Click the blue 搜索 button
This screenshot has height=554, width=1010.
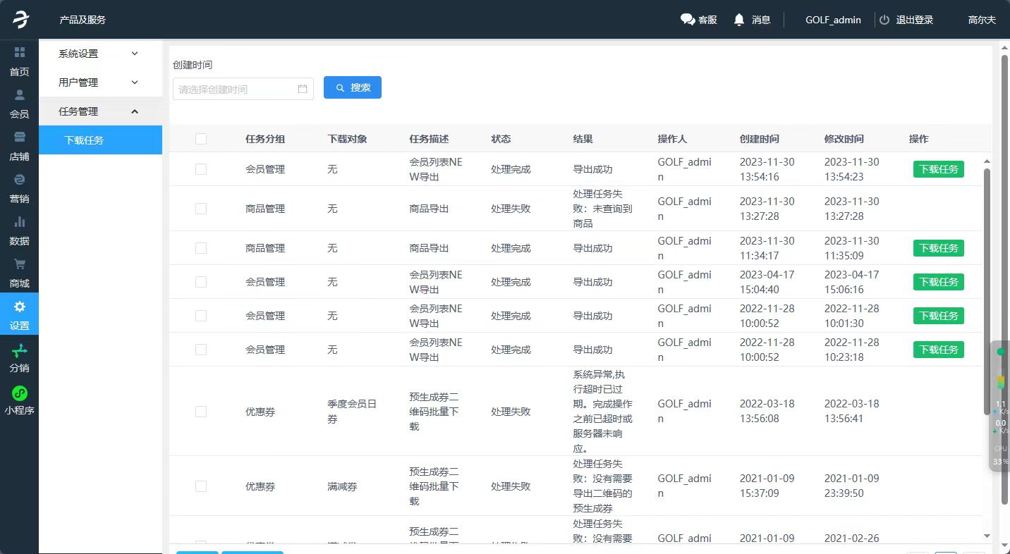[353, 87]
